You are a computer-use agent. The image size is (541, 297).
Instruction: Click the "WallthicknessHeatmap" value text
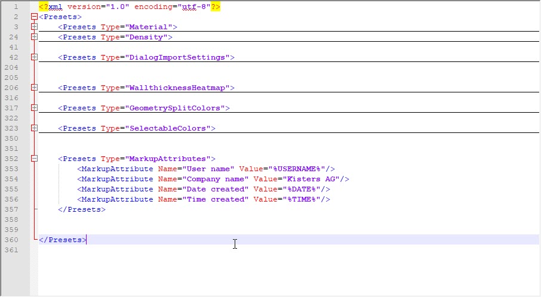[177, 88]
